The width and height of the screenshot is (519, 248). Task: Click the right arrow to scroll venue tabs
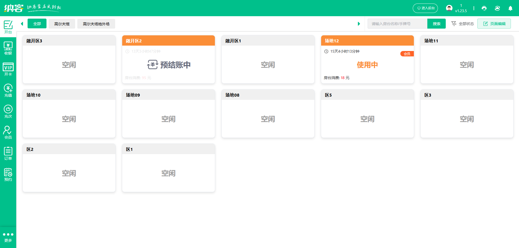(359, 23)
